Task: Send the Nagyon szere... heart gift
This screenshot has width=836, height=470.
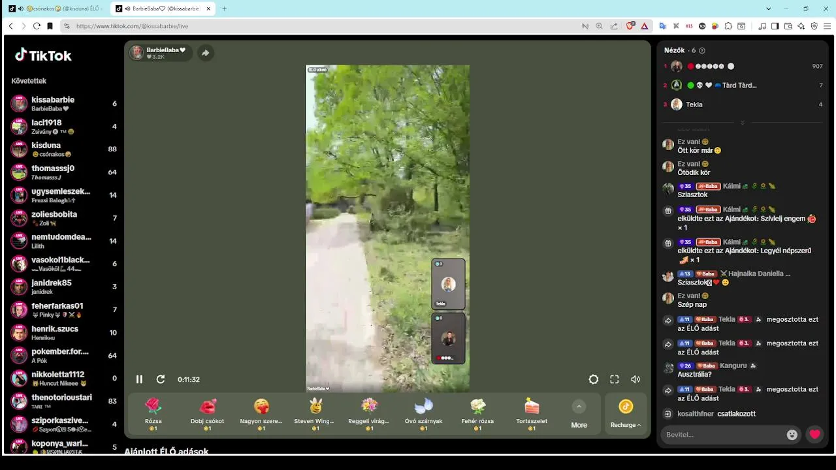Action: click(x=261, y=415)
